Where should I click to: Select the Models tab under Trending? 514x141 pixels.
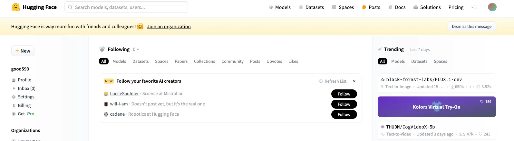[398, 61]
